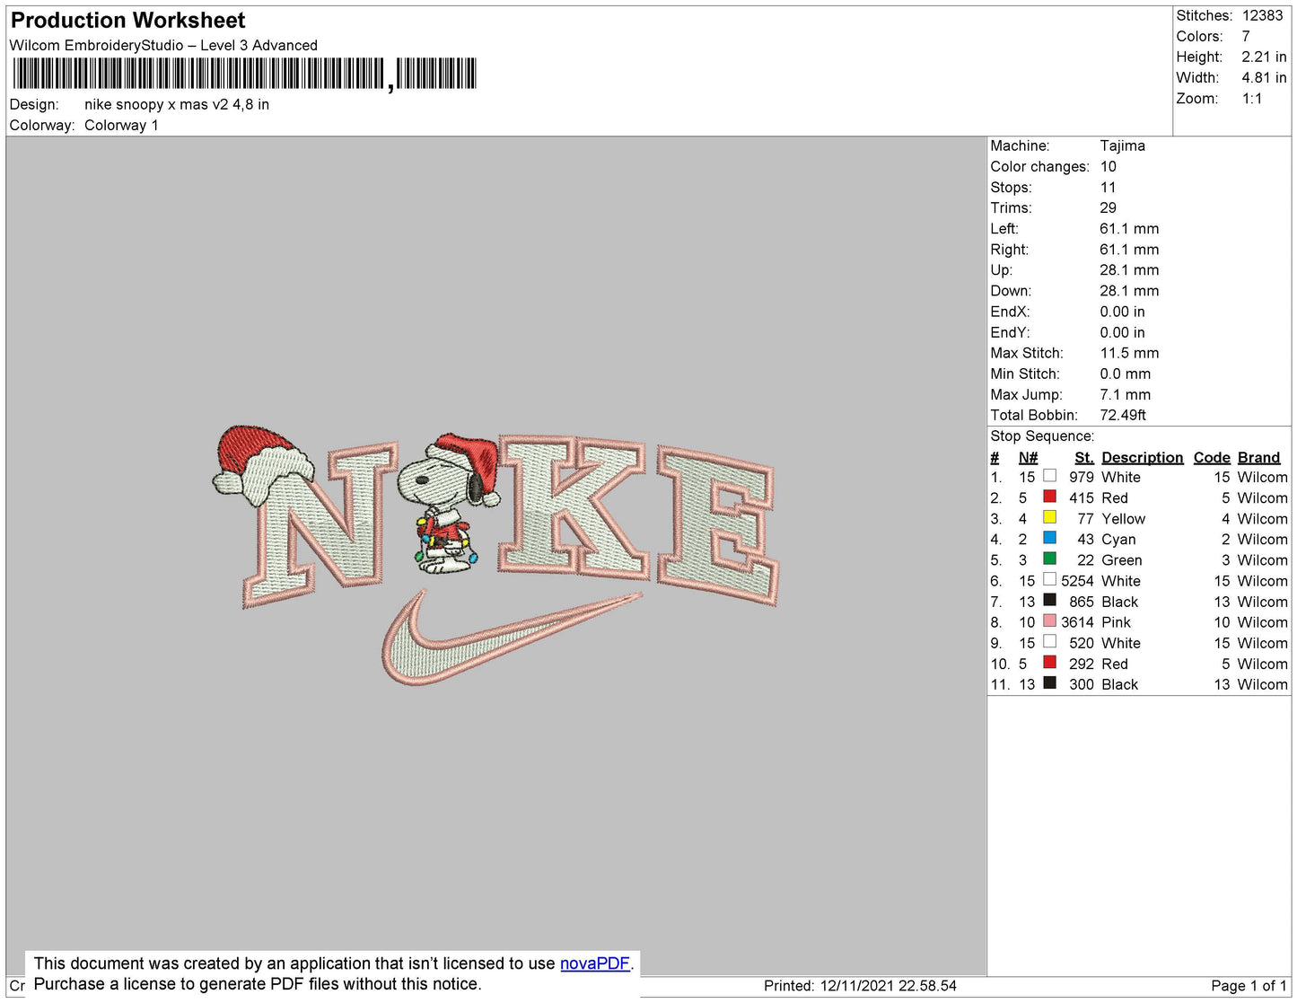
Task: Click the white swatch for stop 1
Action: [x=1049, y=476]
